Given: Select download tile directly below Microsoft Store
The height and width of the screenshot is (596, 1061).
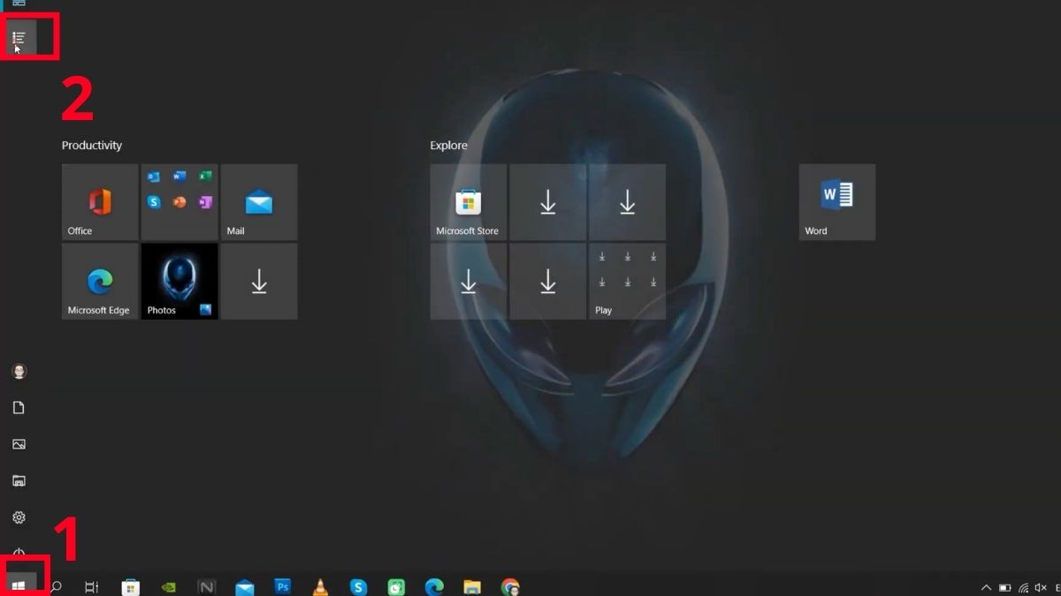Looking at the screenshot, I should coord(469,282).
